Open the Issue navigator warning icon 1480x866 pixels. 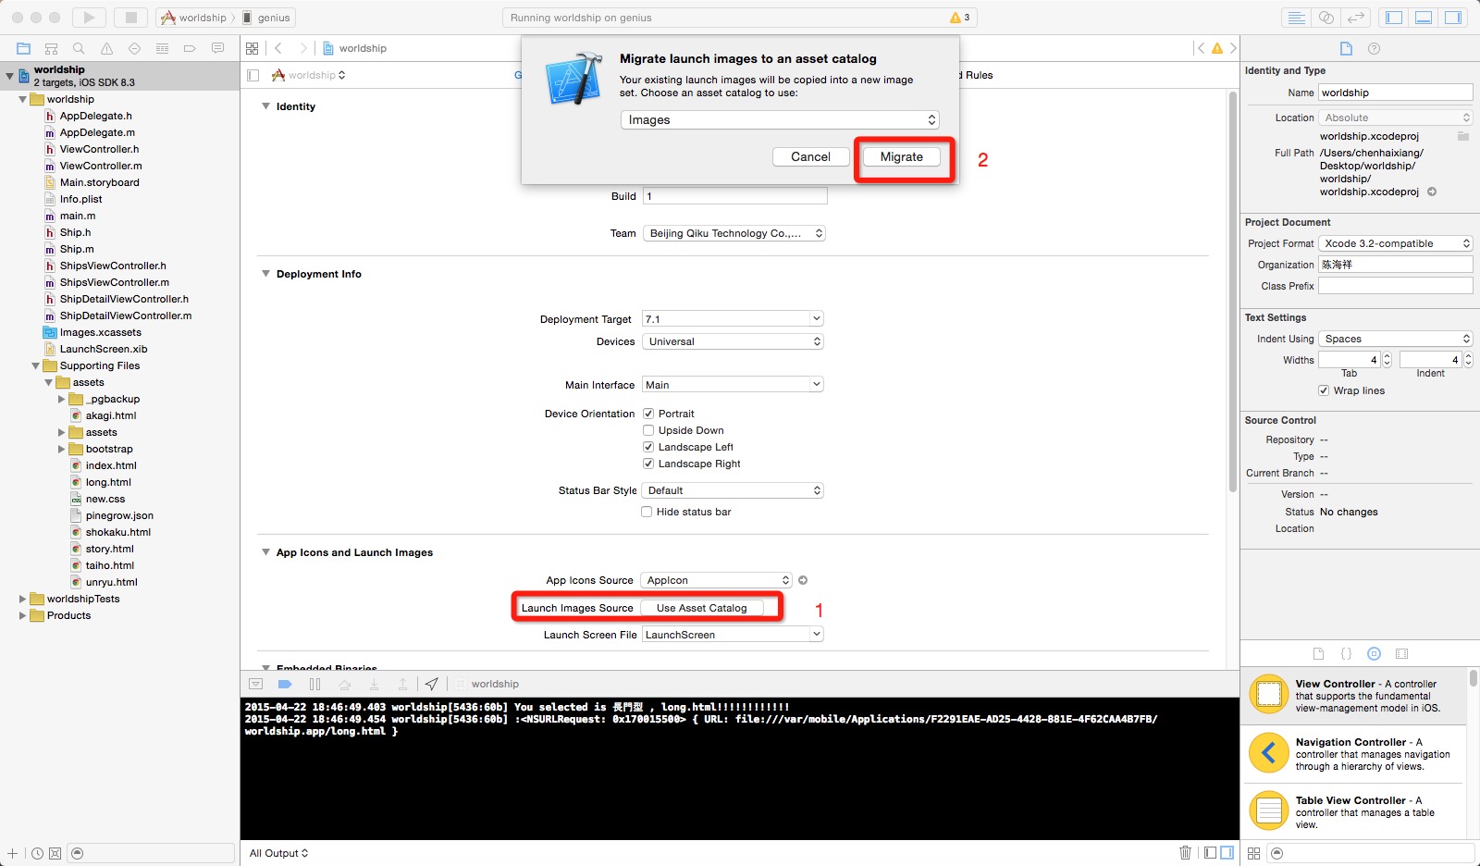tap(106, 48)
